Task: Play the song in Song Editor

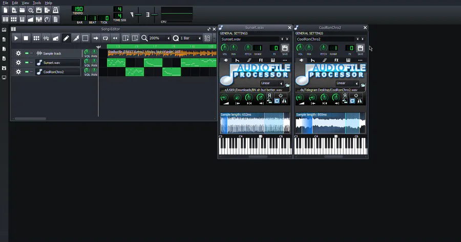Action: point(16,38)
